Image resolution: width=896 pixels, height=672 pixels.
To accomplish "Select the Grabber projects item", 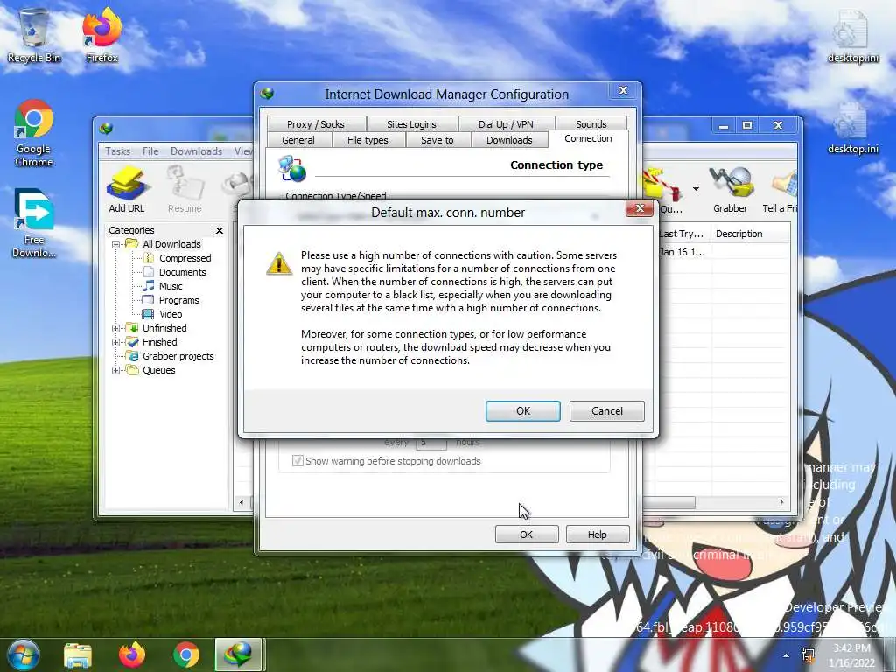I will 178,356.
